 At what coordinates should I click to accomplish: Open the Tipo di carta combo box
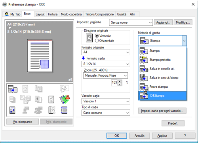coord(106,113)
